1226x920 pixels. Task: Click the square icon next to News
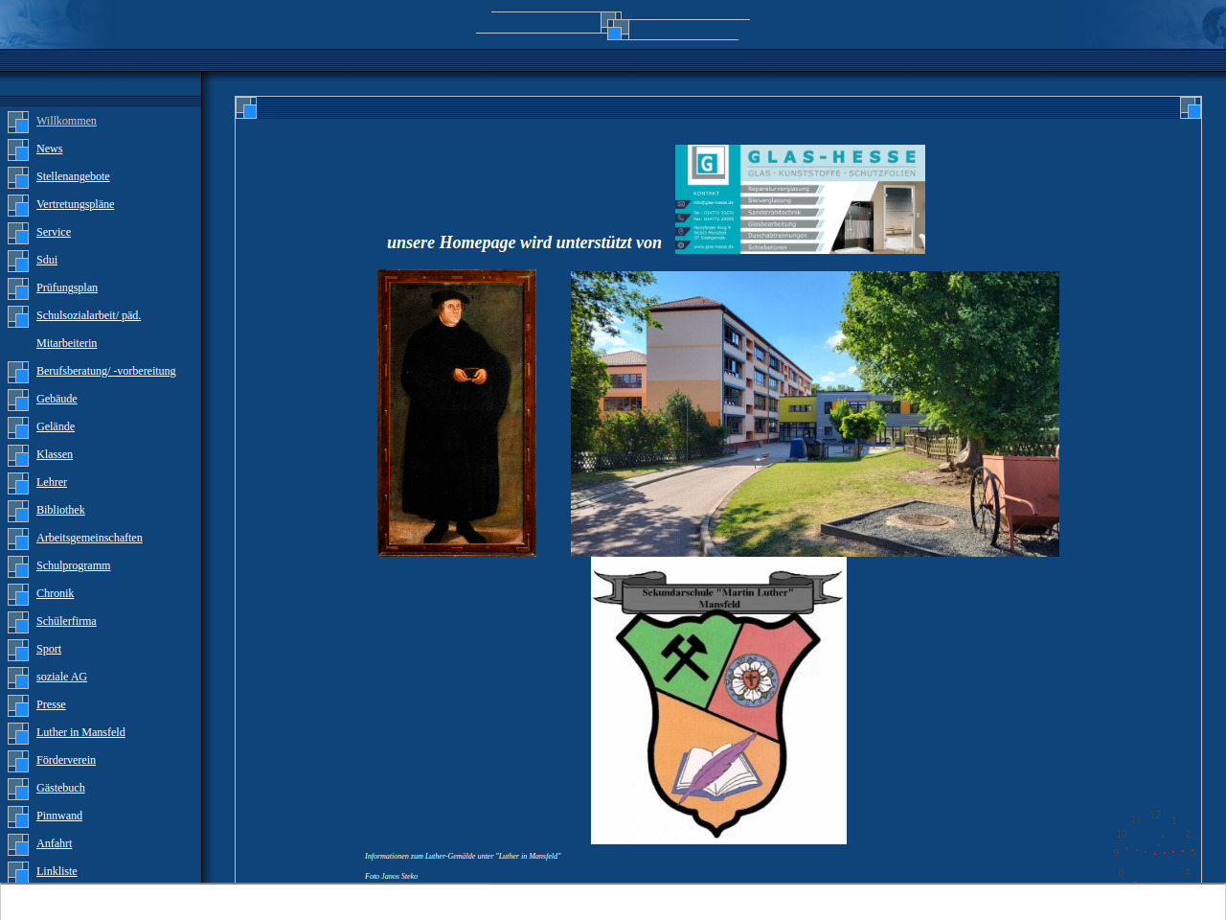(x=18, y=149)
